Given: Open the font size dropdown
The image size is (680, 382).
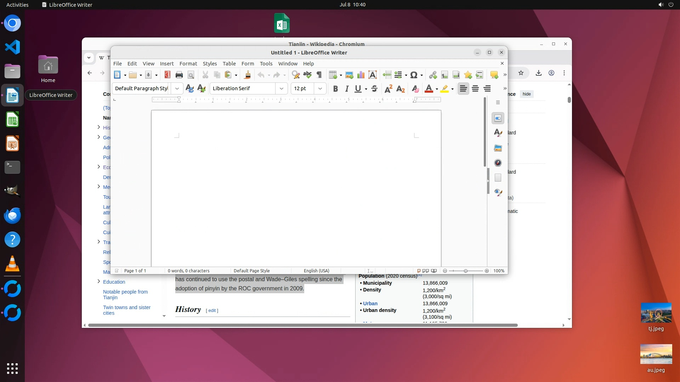Looking at the screenshot, I should point(320,88).
